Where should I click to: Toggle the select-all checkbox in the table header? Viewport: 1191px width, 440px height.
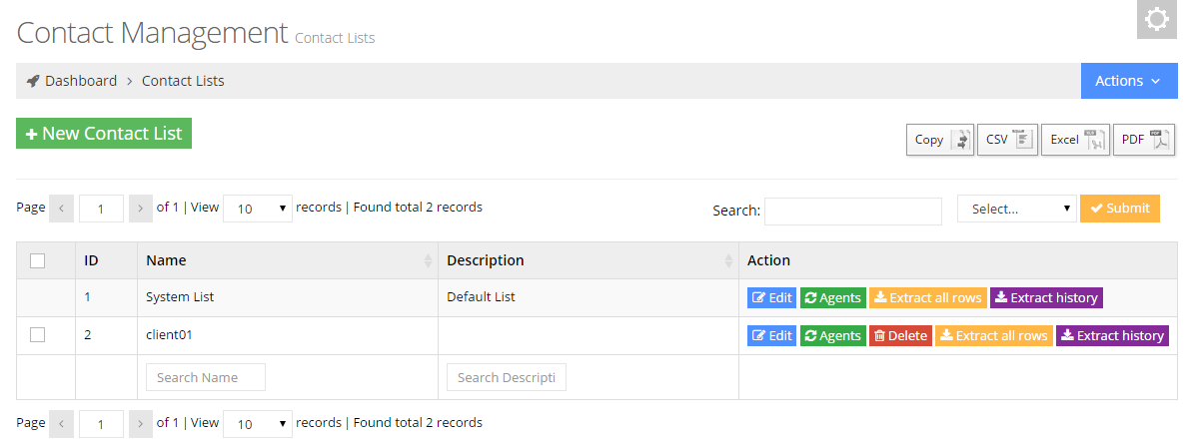pyautogui.click(x=38, y=260)
